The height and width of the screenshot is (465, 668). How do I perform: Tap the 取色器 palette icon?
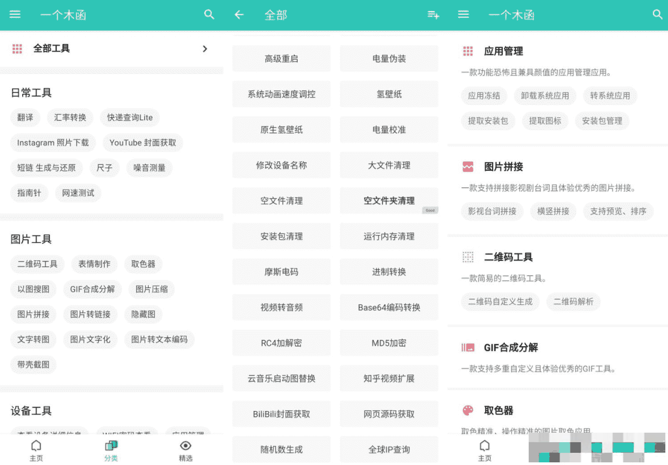468,410
